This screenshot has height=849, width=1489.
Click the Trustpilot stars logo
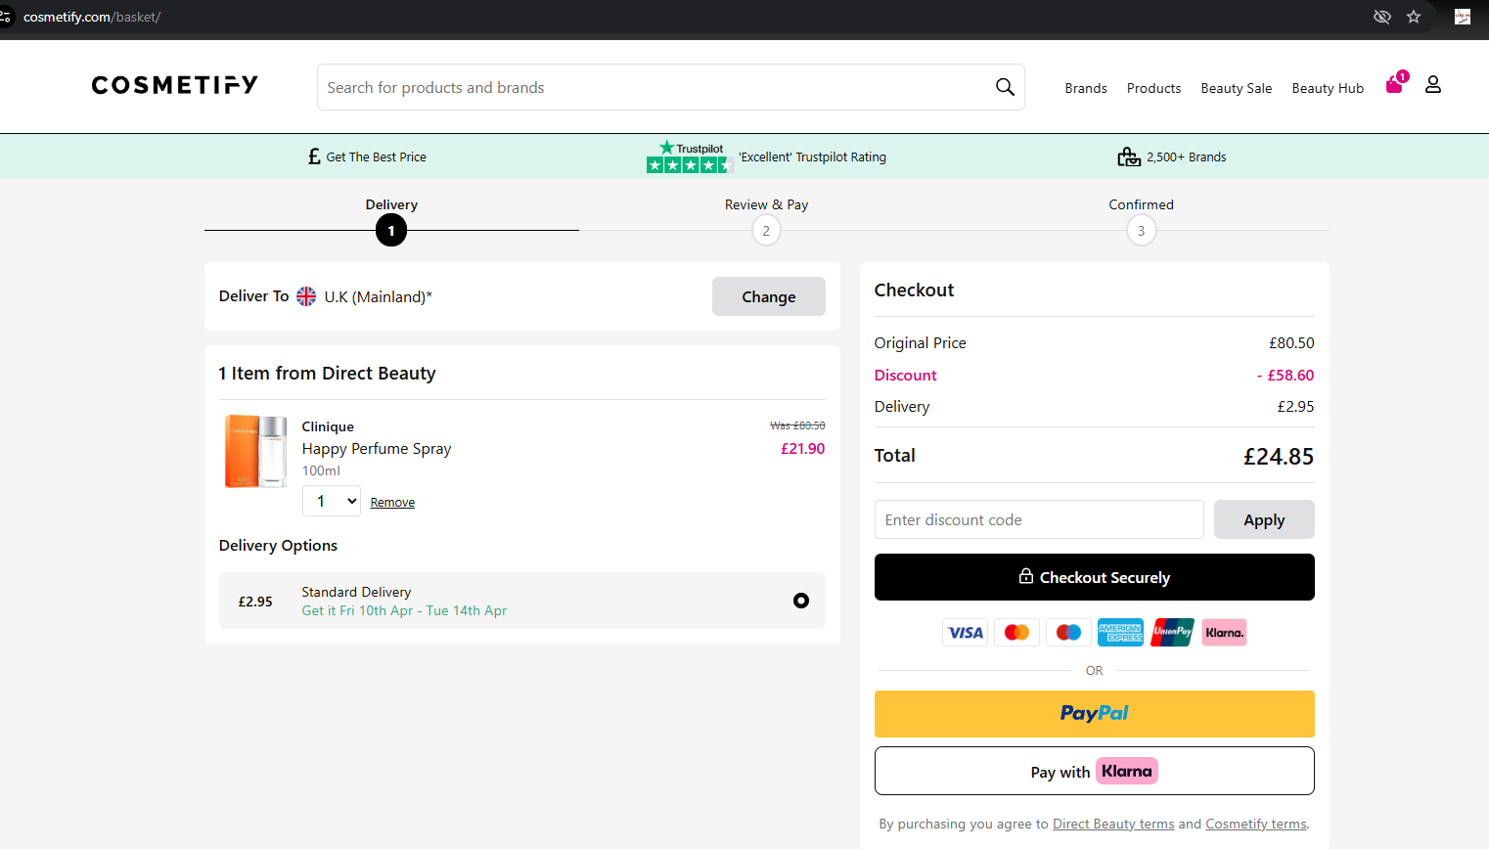click(690, 156)
